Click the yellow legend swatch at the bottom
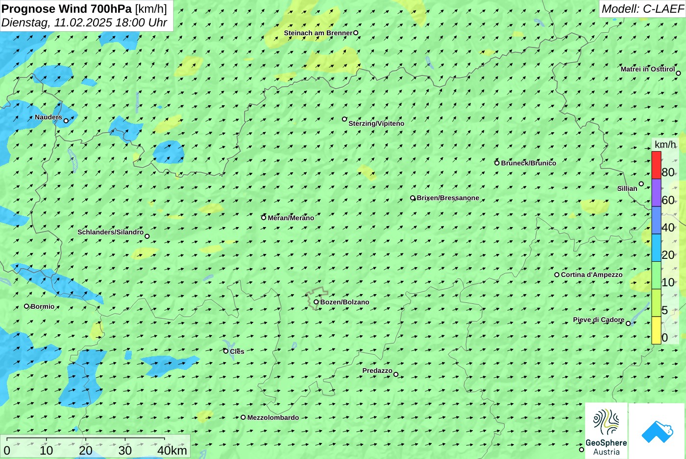This screenshot has width=686, height=459. [x=656, y=330]
